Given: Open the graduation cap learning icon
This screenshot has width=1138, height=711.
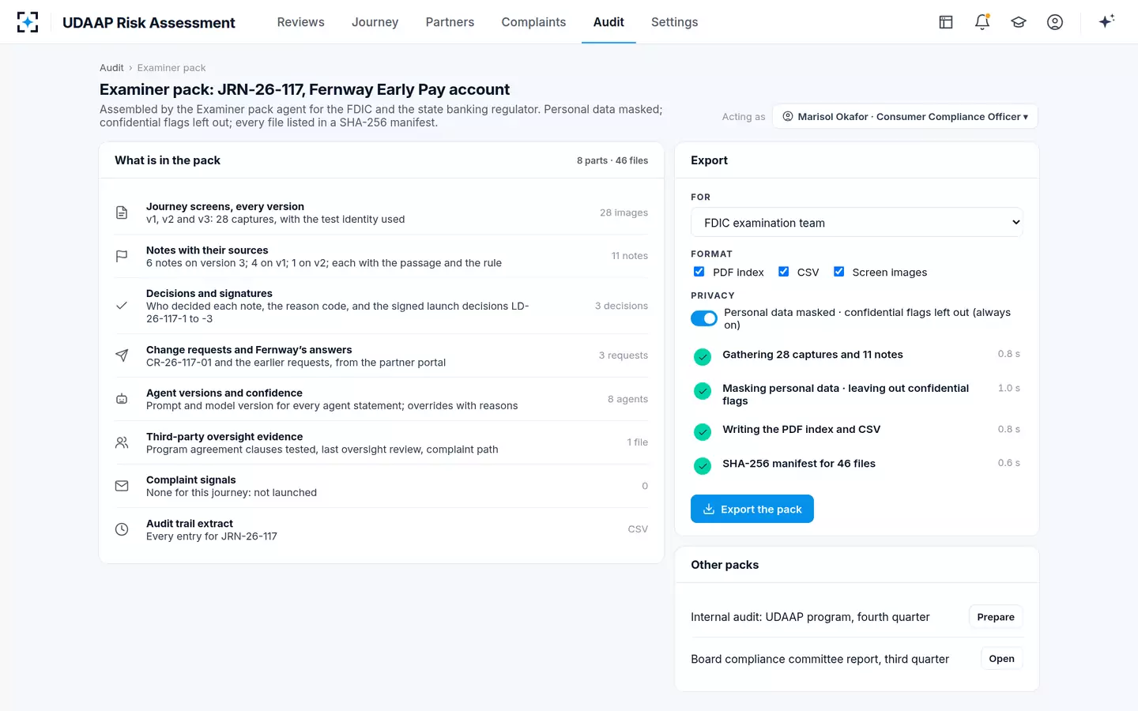Looking at the screenshot, I should [1019, 22].
